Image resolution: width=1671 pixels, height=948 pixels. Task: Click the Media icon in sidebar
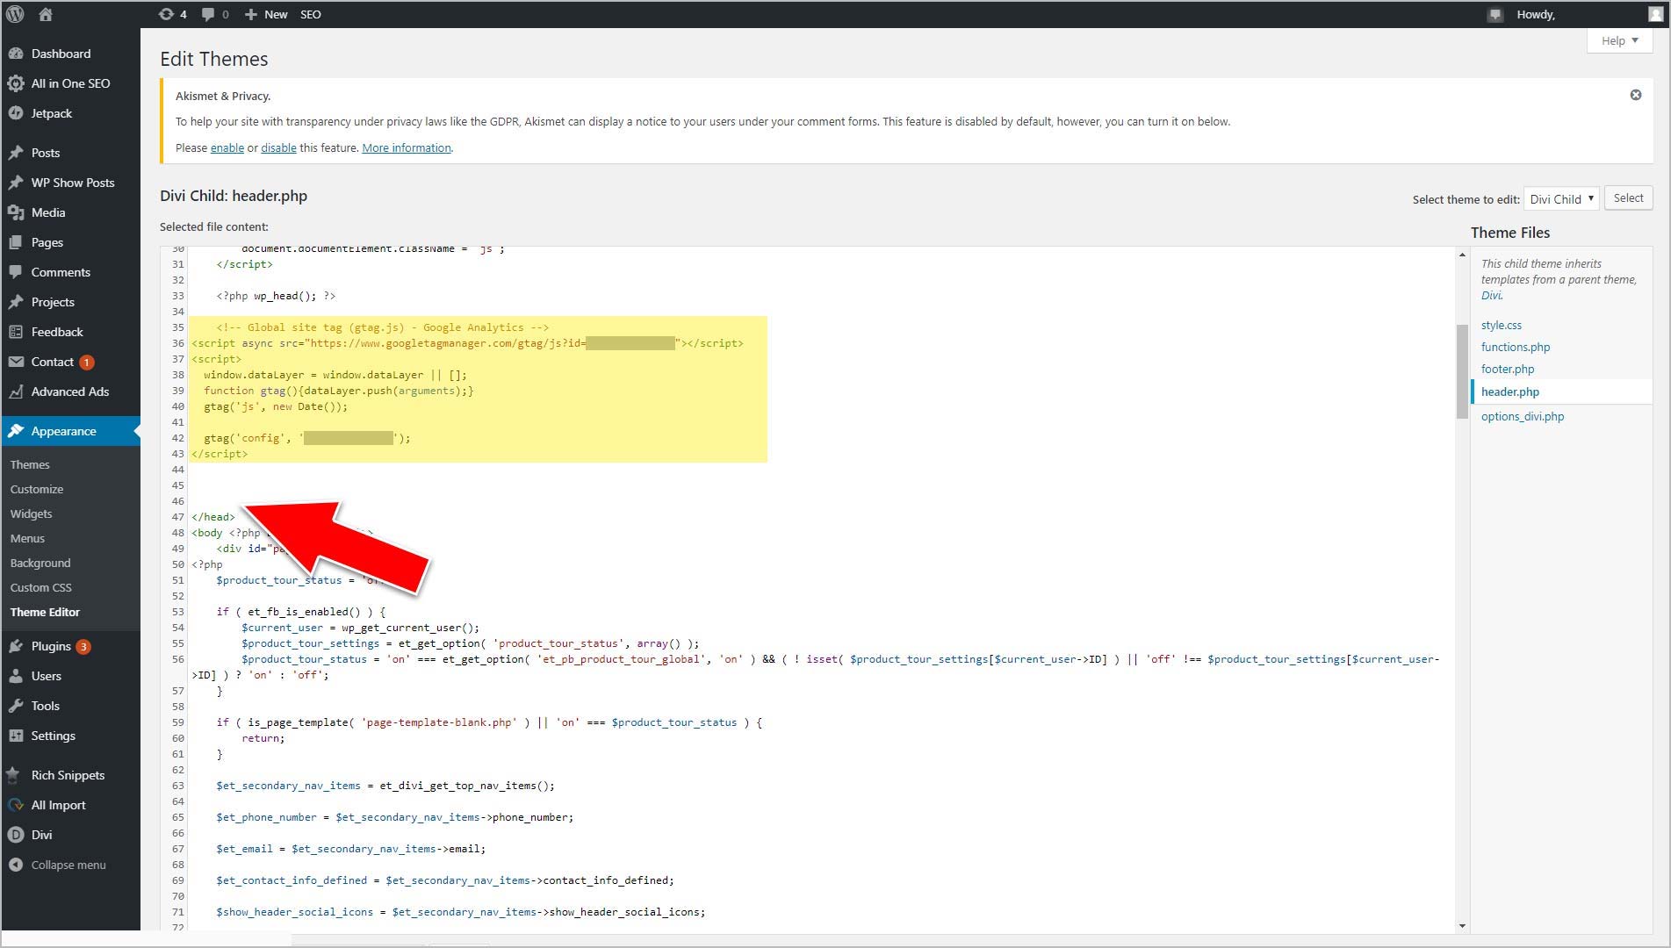pos(15,212)
